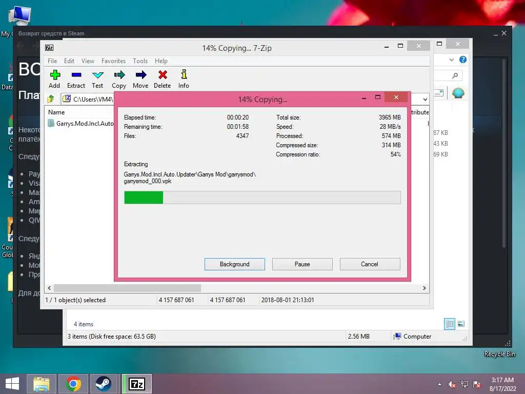
Task: Click the 2018-08-01 21:13:01 status entry
Action: (x=288, y=300)
